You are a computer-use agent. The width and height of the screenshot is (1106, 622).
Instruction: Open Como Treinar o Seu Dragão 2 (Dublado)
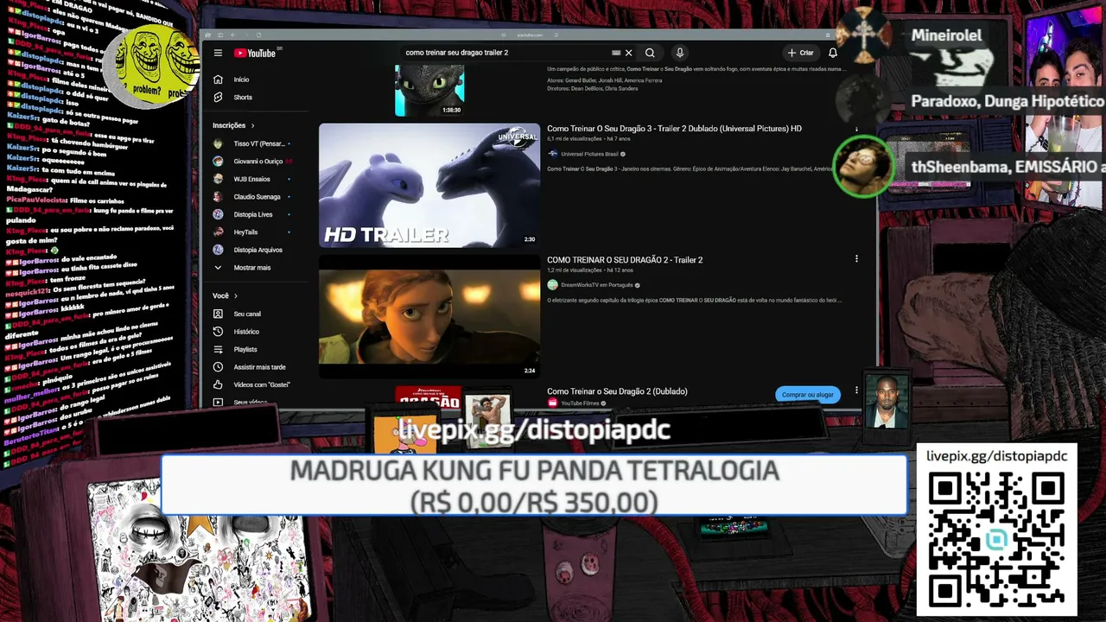[x=617, y=391]
